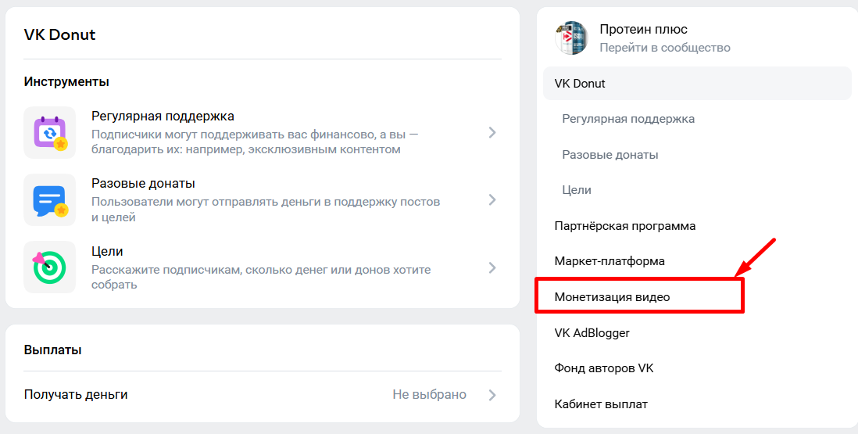Screen dimensions: 858x434
Task: Click the chevron next to Цели
Action: pos(492,267)
